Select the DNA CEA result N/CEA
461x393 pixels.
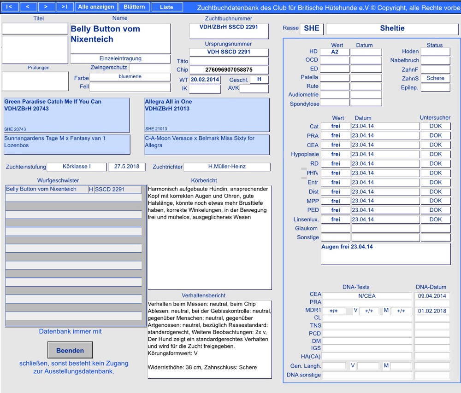point(367,296)
